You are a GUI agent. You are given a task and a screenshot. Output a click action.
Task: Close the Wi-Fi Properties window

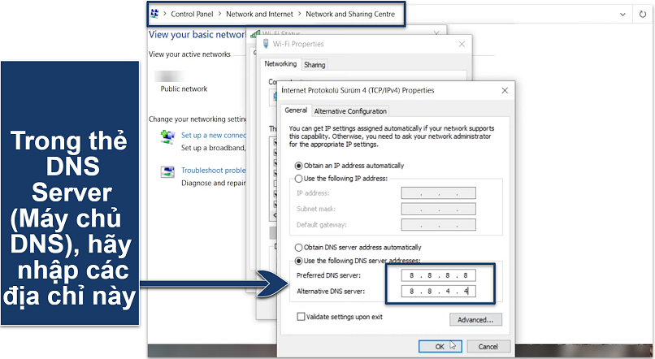462,44
